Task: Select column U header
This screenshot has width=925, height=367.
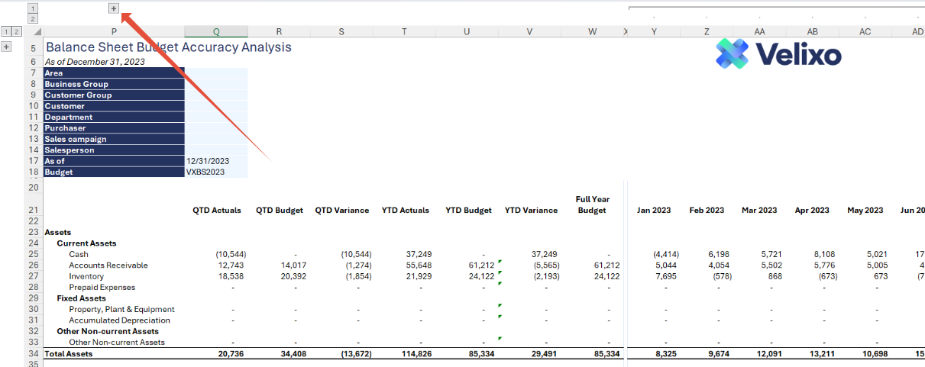Action: click(467, 31)
